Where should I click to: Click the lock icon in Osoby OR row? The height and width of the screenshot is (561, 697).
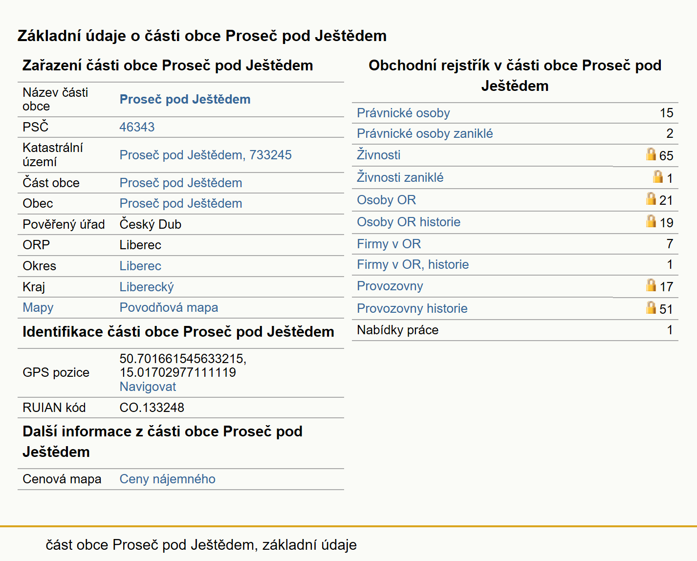pos(651,198)
